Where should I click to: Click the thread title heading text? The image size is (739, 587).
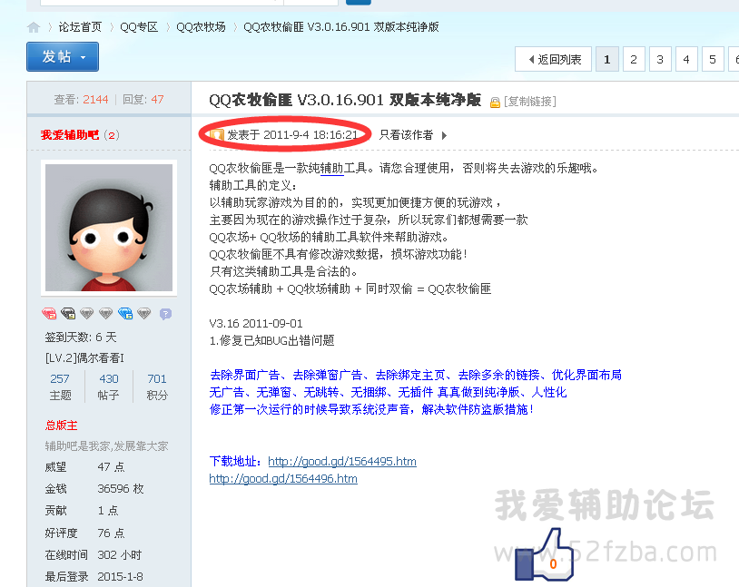[344, 101]
